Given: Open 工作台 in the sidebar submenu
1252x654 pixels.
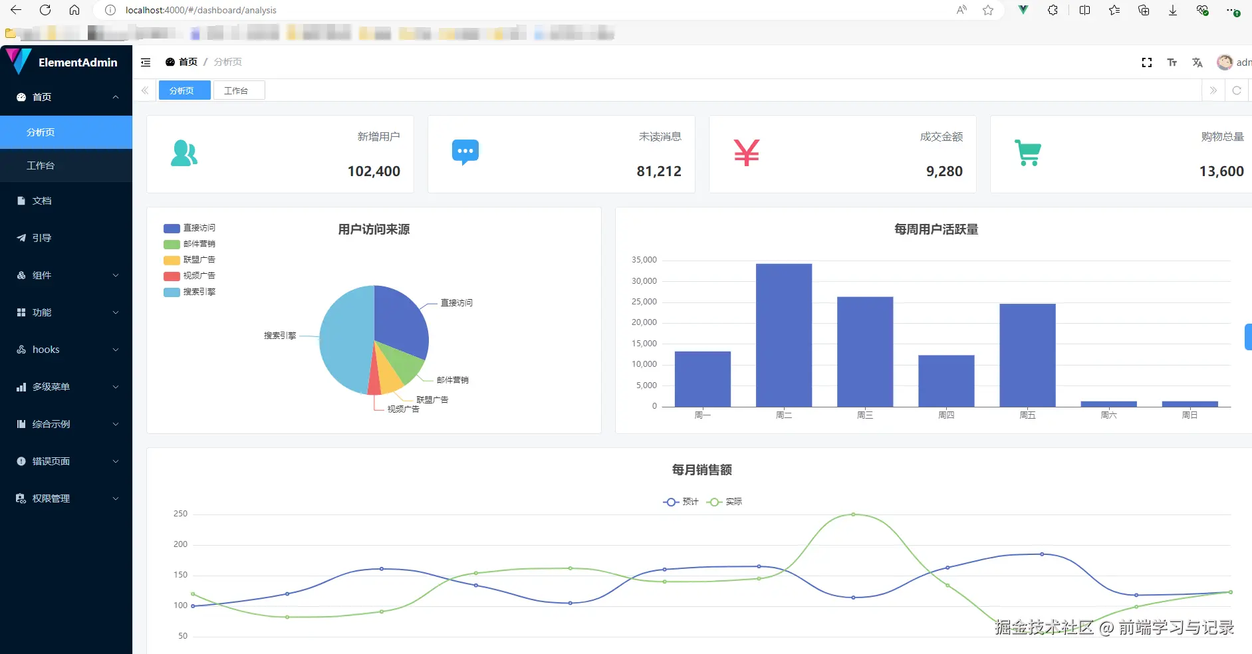Looking at the screenshot, I should coord(66,165).
